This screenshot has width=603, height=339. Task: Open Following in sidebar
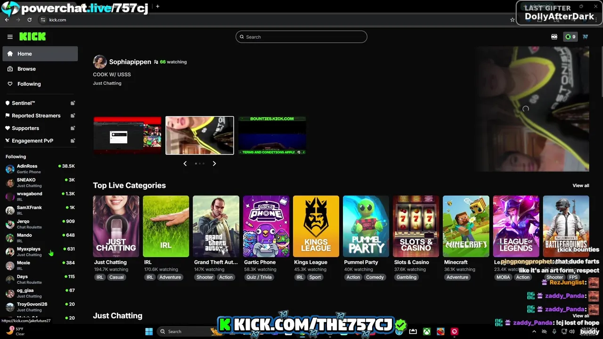click(40, 84)
